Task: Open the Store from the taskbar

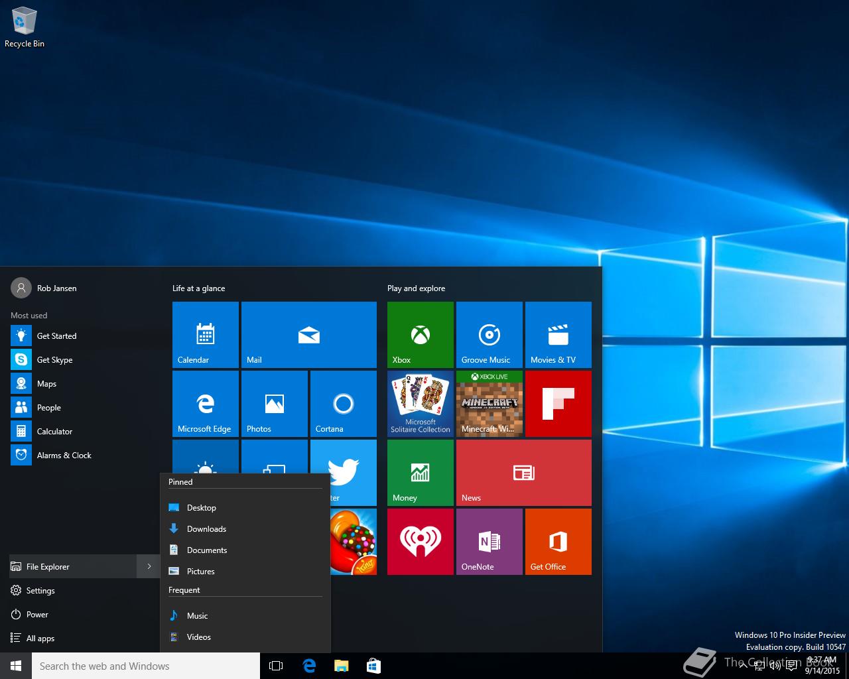Action: (x=373, y=666)
